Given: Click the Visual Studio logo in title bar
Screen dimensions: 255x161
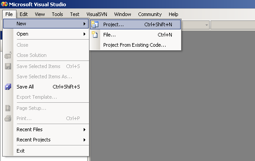Looking at the screenshot, I should point(4,4).
